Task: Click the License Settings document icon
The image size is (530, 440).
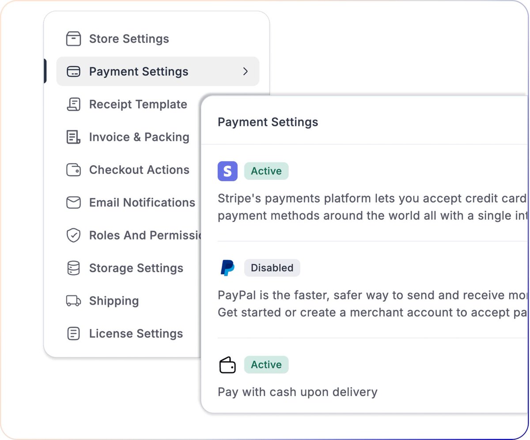Action: [73, 334]
